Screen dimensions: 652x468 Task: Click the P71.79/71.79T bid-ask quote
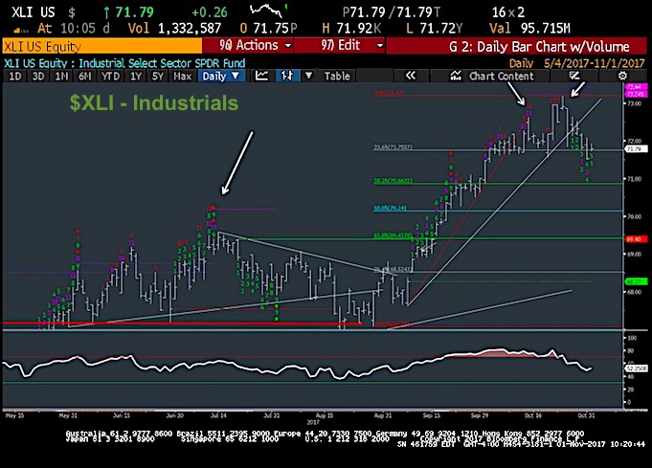[392, 12]
